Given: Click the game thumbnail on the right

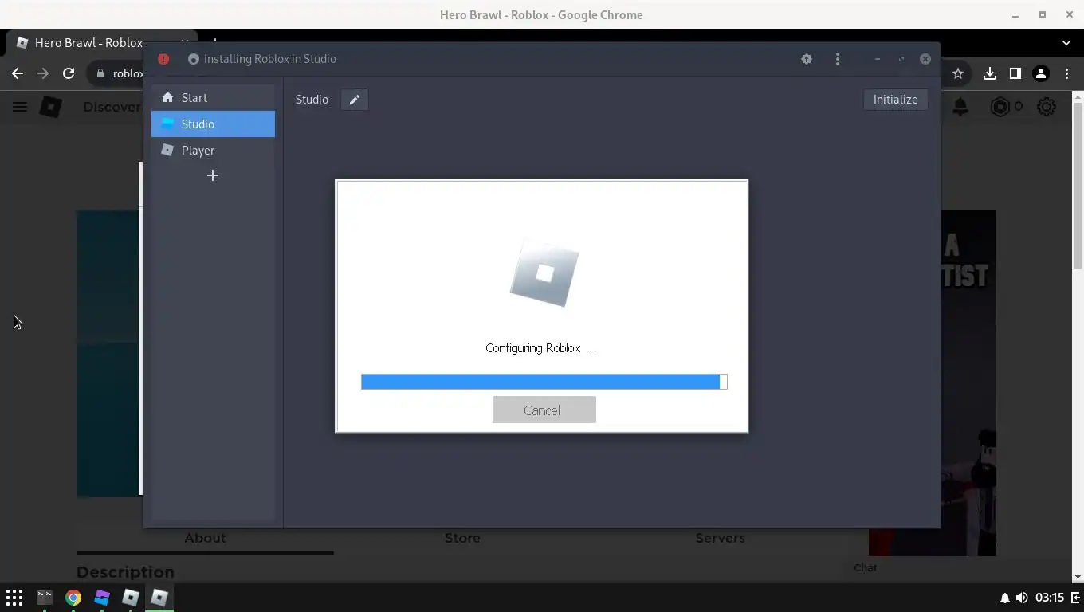Looking at the screenshot, I should (x=968, y=382).
